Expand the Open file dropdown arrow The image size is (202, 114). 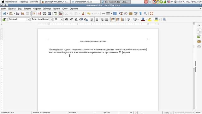click(14, 13)
